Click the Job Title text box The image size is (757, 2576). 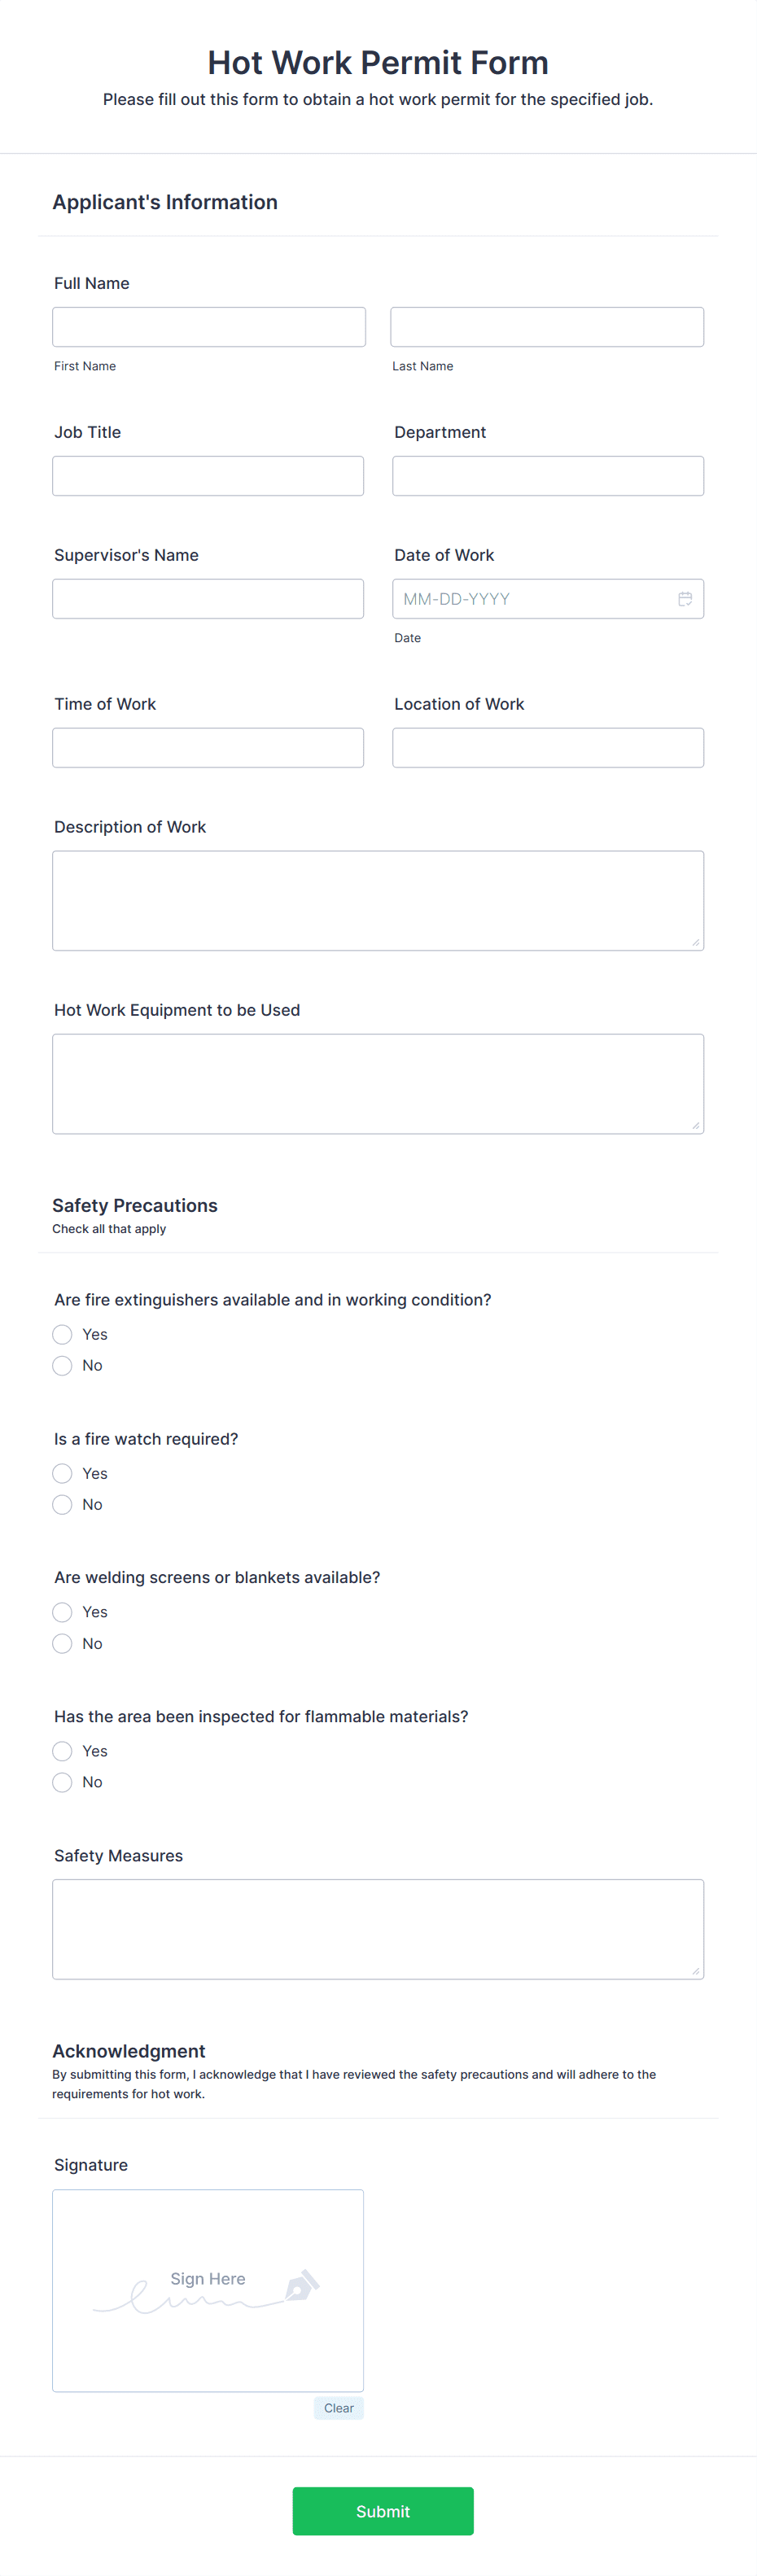pos(208,475)
